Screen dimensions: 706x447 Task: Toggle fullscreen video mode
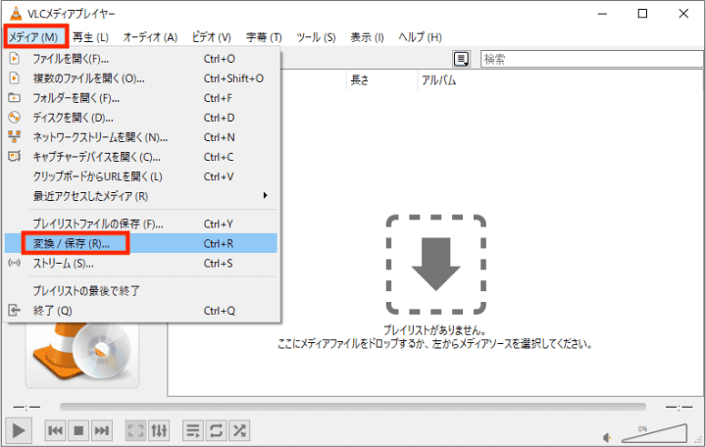(x=135, y=430)
